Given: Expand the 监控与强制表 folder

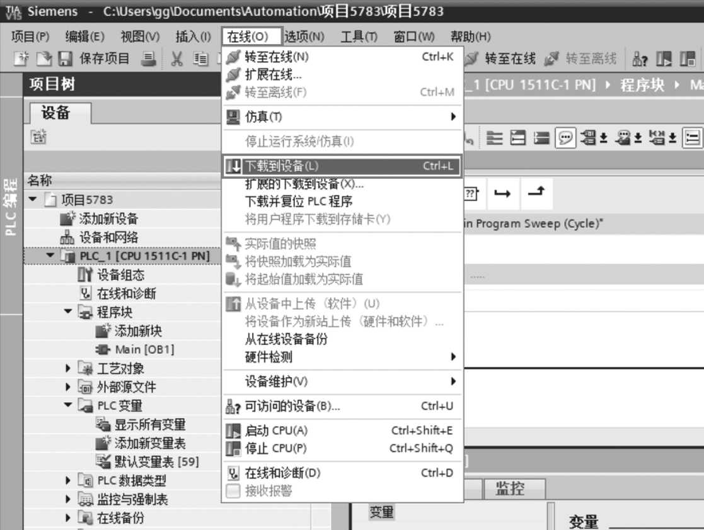Looking at the screenshot, I should 68,499.
